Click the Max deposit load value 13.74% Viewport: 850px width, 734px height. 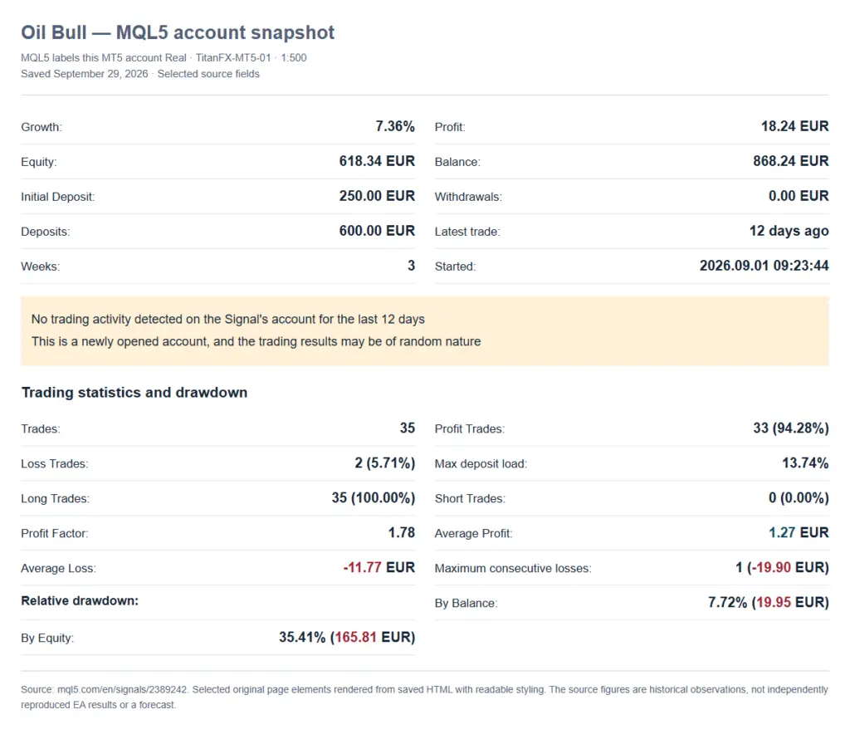[805, 463]
